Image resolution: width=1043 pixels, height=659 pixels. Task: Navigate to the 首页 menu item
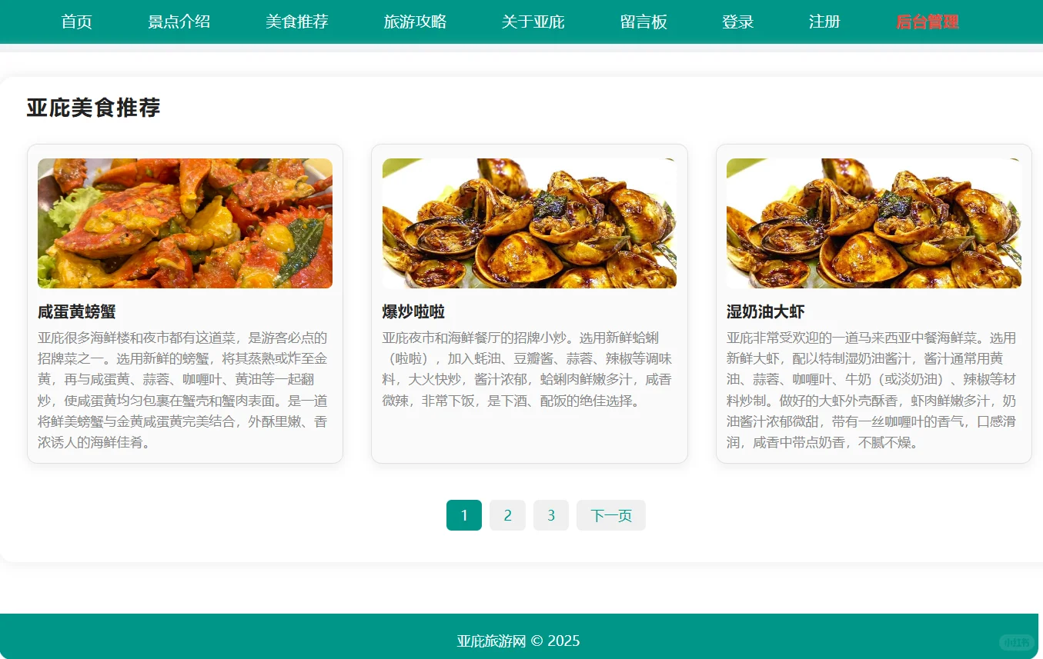coord(76,22)
